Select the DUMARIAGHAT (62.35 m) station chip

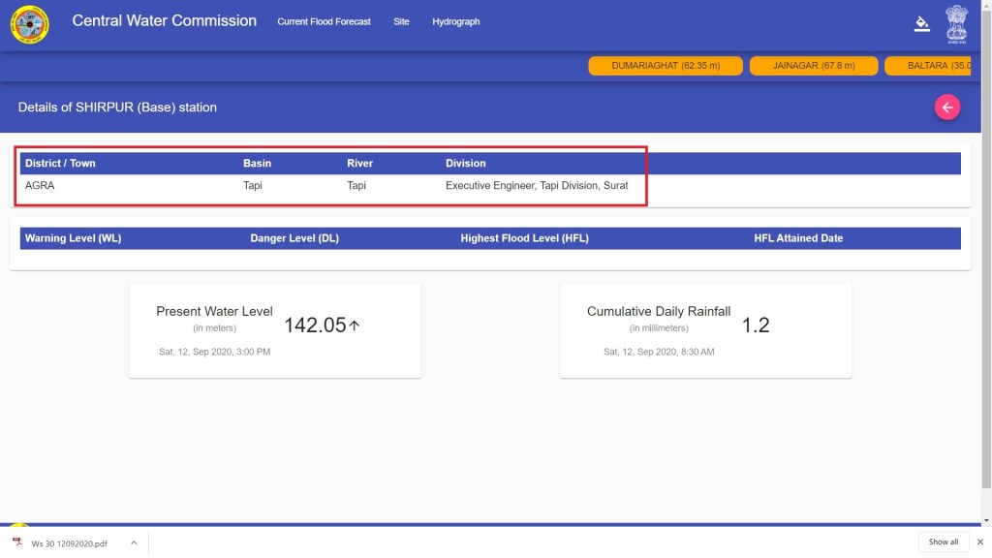coord(666,66)
